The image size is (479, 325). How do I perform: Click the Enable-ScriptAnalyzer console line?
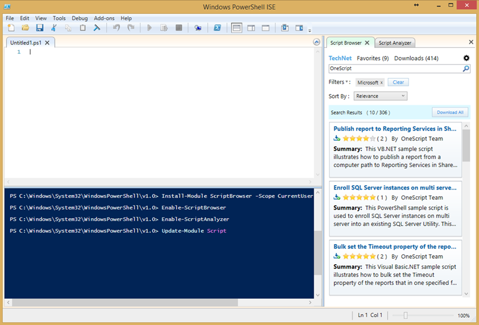coord(119,219)
